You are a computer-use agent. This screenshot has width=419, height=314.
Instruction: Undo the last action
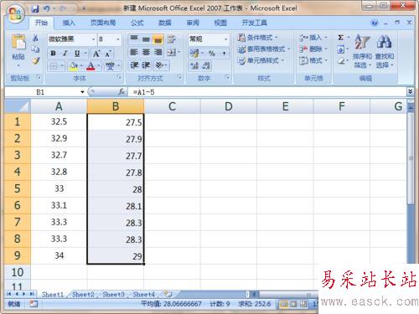coord(46,8)
